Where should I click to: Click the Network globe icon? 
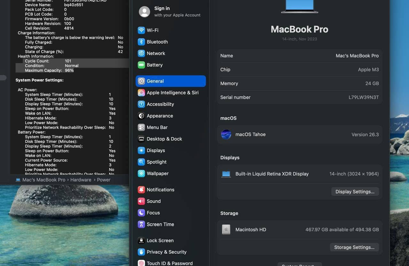click(141, 53)
